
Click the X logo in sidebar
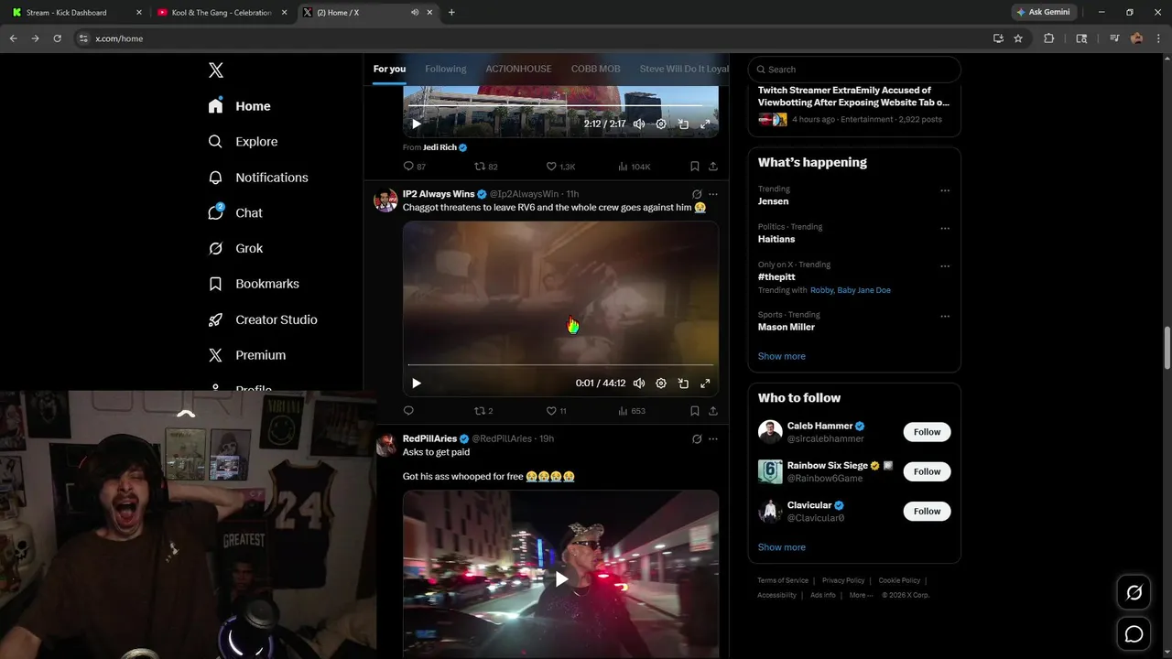(216, 70)
